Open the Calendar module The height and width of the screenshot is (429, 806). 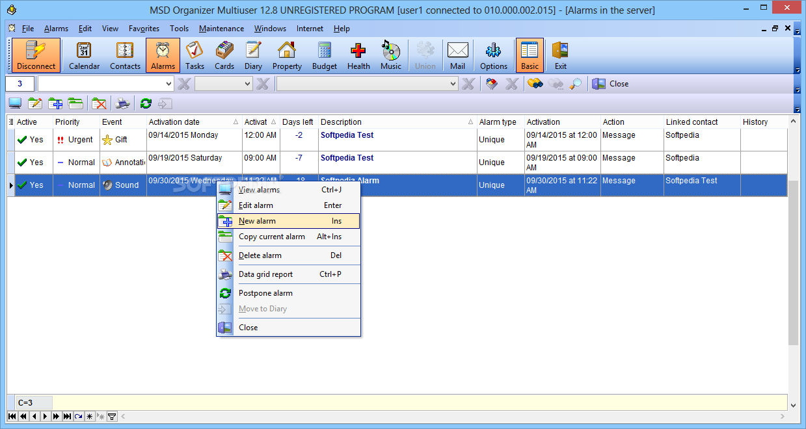84,55
